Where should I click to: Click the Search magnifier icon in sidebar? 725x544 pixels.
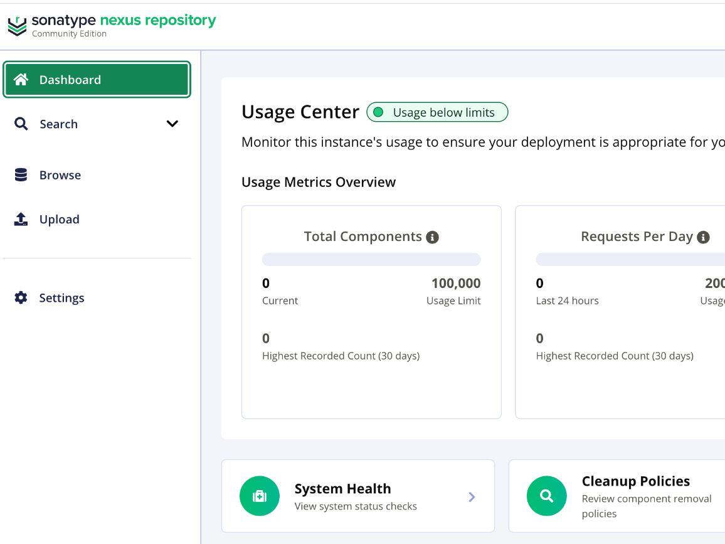[21, 124]
